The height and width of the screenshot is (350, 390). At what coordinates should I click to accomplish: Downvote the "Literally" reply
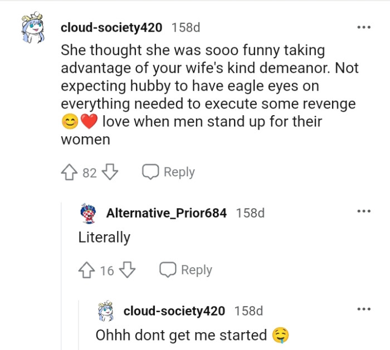click(128, 270)
